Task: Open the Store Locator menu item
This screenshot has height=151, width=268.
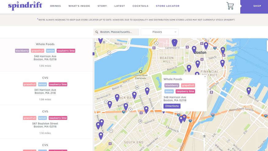Action: click(x=168, y=6)
